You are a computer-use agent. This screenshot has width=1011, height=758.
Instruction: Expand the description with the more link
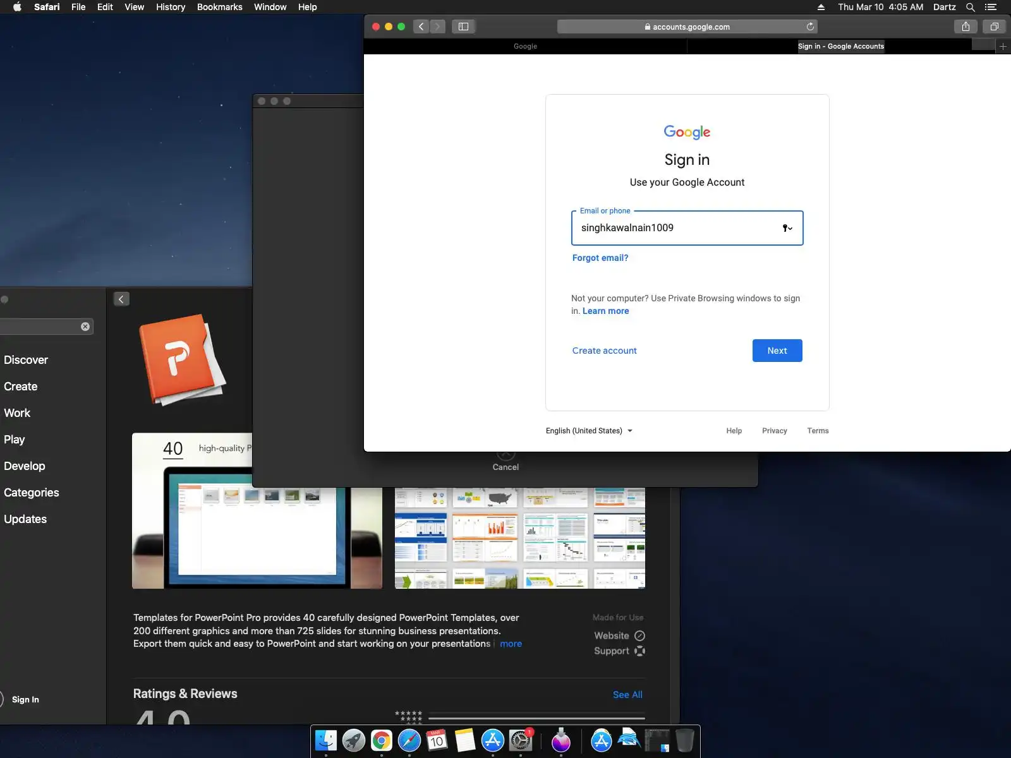click(511, 644)
